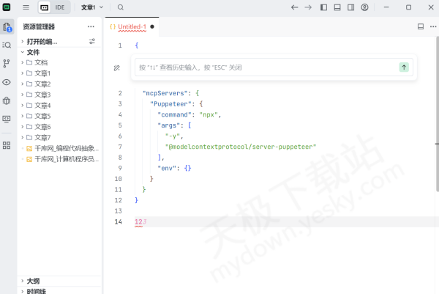Click the search magnifier in the title bar
The image size is (439, 294).
click(x=121, y=7)
